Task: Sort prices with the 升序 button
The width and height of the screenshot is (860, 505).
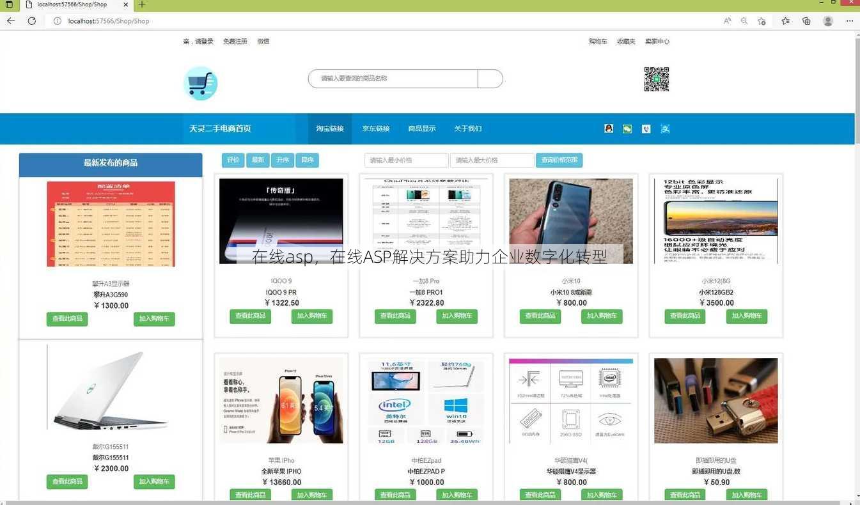Action: click(x=283, y=160)
